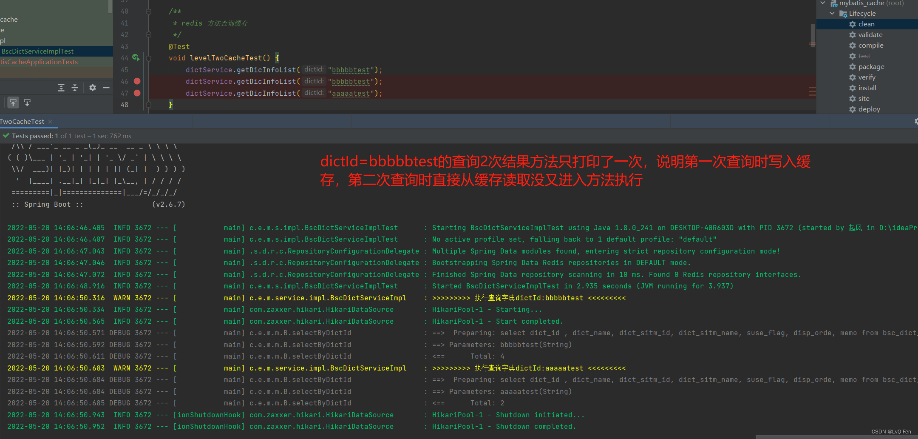This screenshot has width=918, height=439.
Task: Click the @Test annotation on line 43
Action: tap(179, 46)
